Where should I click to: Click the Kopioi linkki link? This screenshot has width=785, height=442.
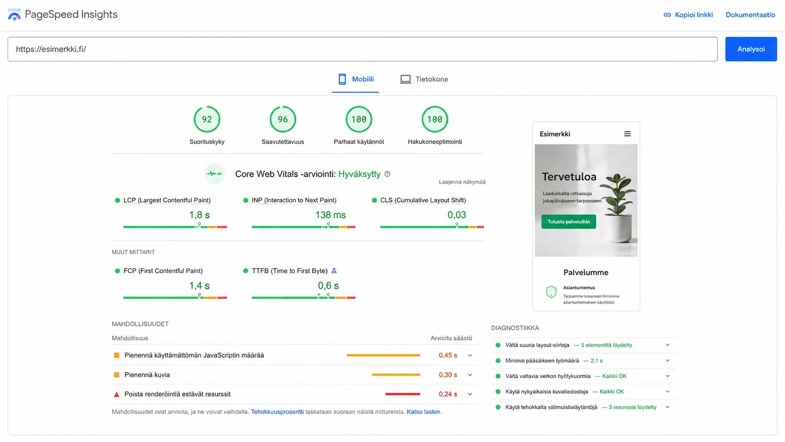(x=688, y=15)
